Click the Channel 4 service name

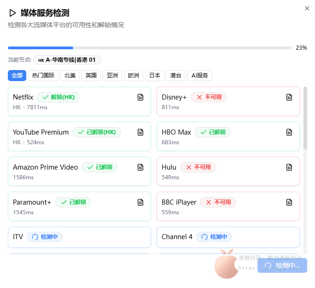click(177, 237)
